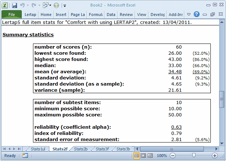Image resolution: width=226 pixels, height=161 pixels.
Task: Open the undo history dropdown arrow
Action: (28, 5)
